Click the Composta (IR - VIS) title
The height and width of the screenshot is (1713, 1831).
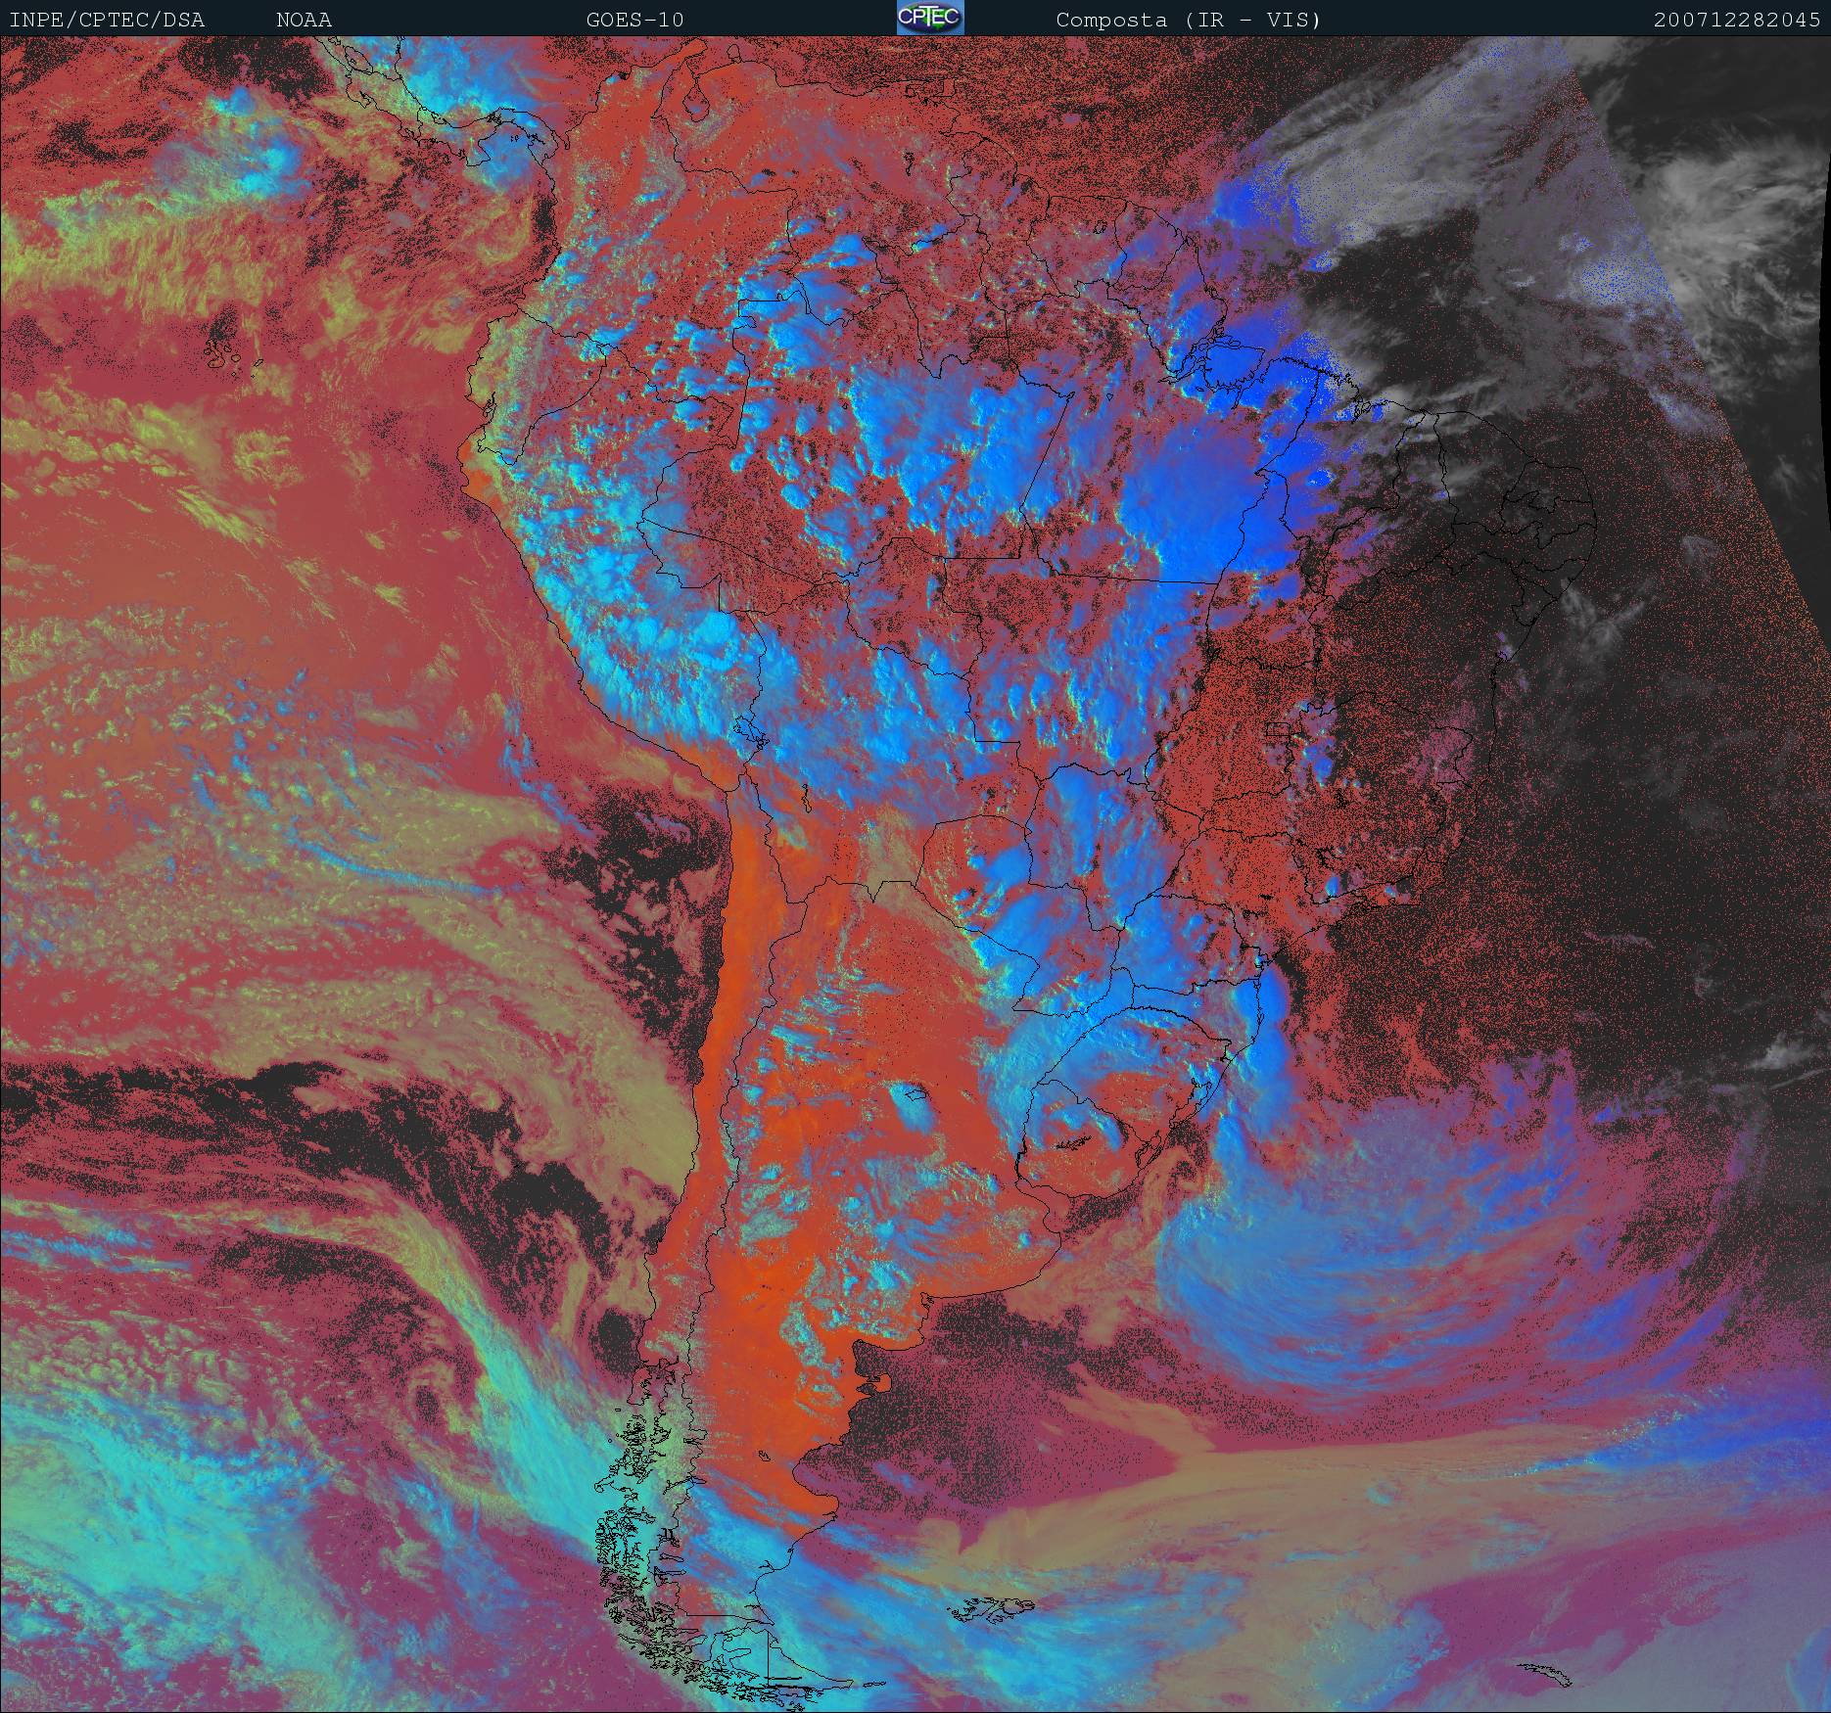[1189, 20]
